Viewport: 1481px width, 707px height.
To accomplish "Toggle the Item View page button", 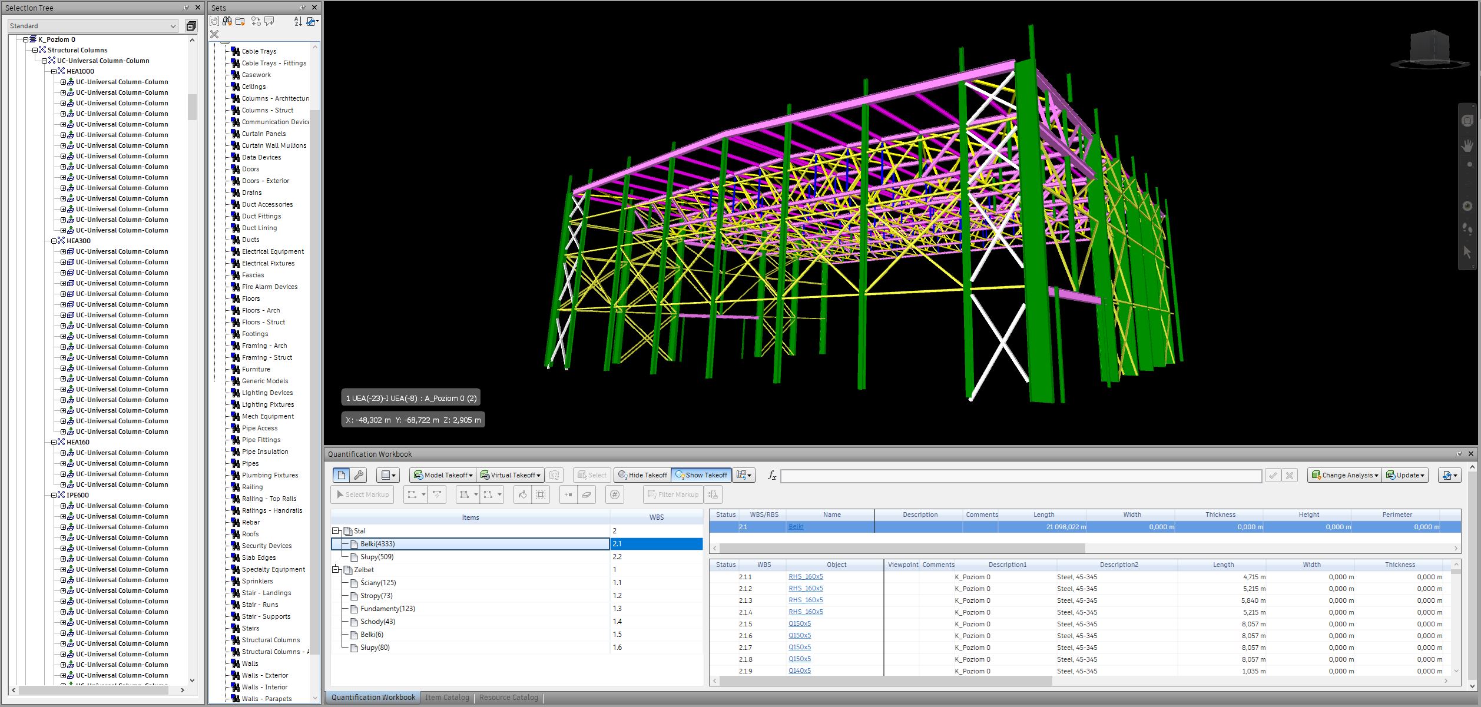I will click(x=342, y=475).
